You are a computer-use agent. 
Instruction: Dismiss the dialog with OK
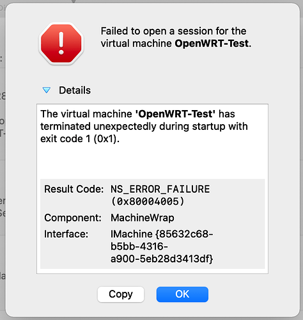182,294
